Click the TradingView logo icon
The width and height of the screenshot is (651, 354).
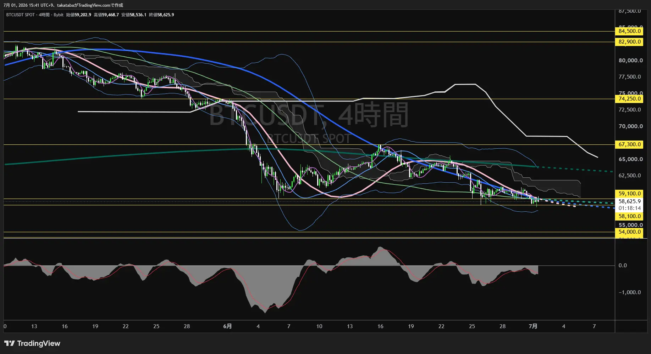(x=10, y=343)
